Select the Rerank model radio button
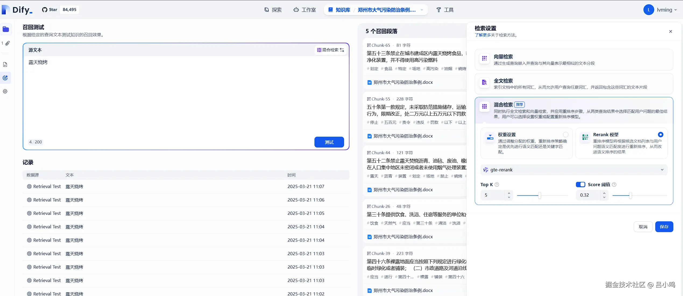The height and width of the screenshot is (296, 683). 660,135
